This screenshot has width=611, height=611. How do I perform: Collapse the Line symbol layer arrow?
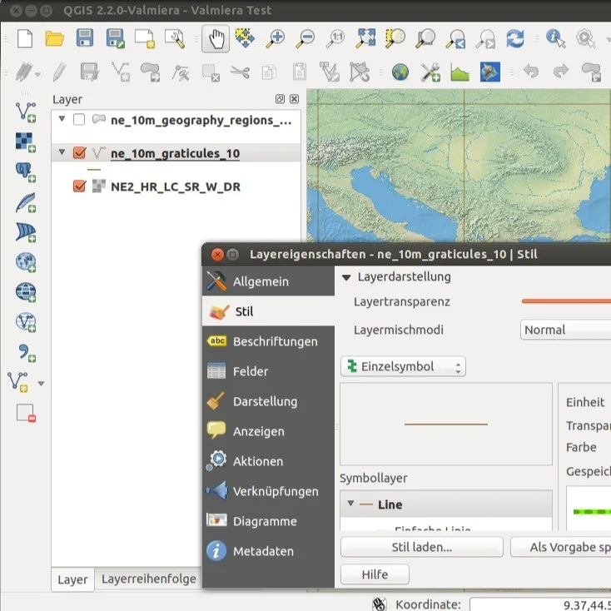point(350,504)
